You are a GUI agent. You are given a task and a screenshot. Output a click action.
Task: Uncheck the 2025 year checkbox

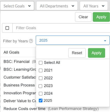click(41, 100)
